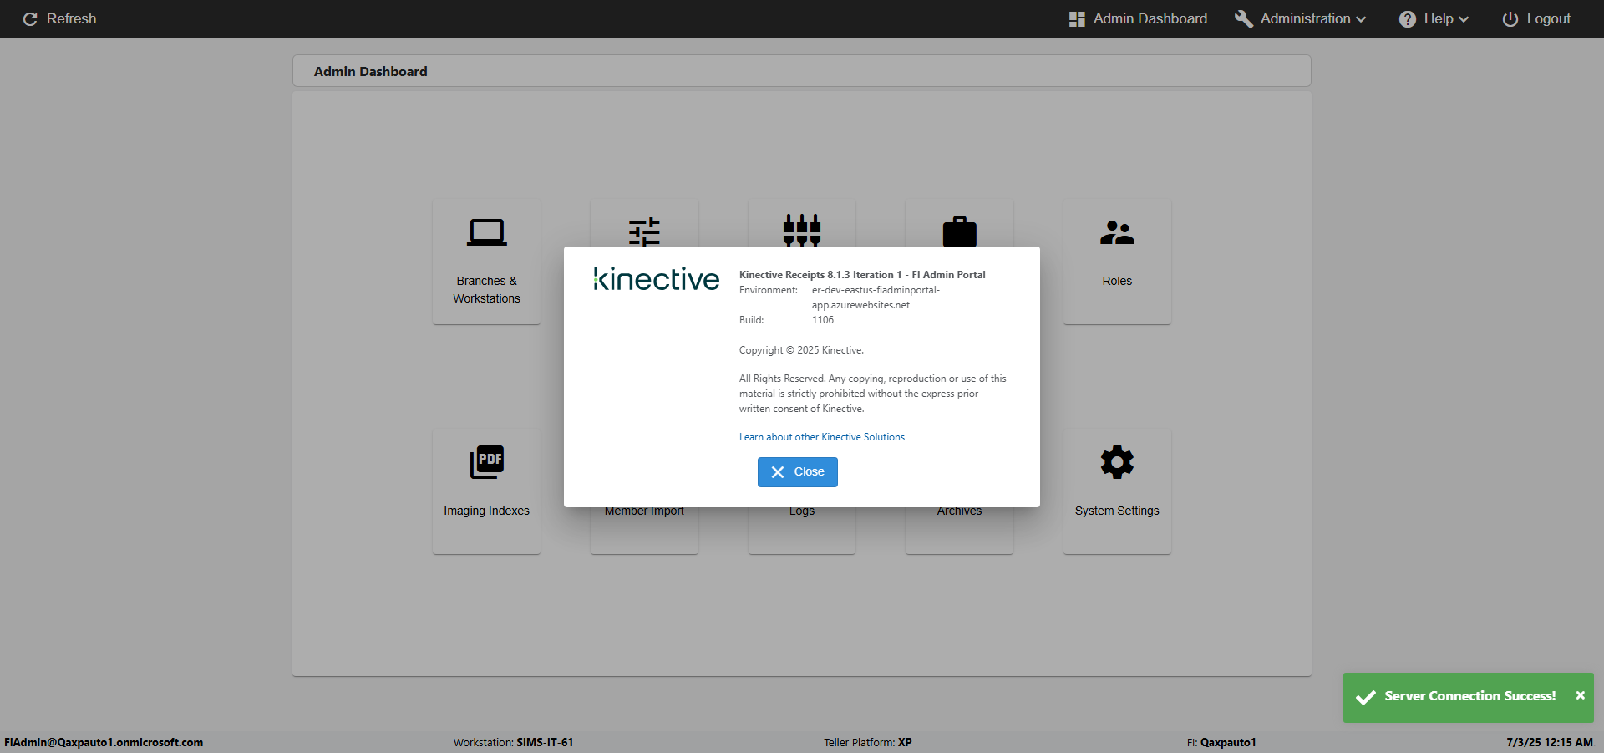Click the FiAdmin user email in status bar
1604x753 pixels.
pyautogui.click(x=104, y=742)
